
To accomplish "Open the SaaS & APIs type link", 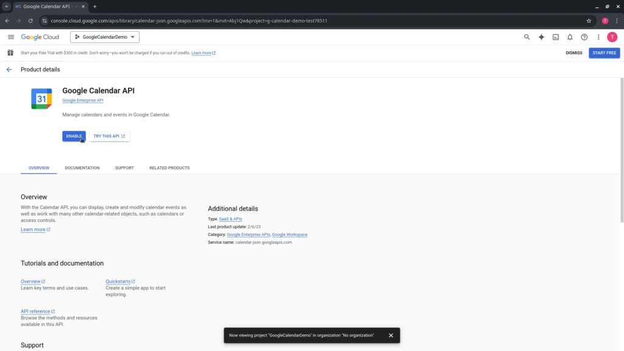I will click(230, 219).
